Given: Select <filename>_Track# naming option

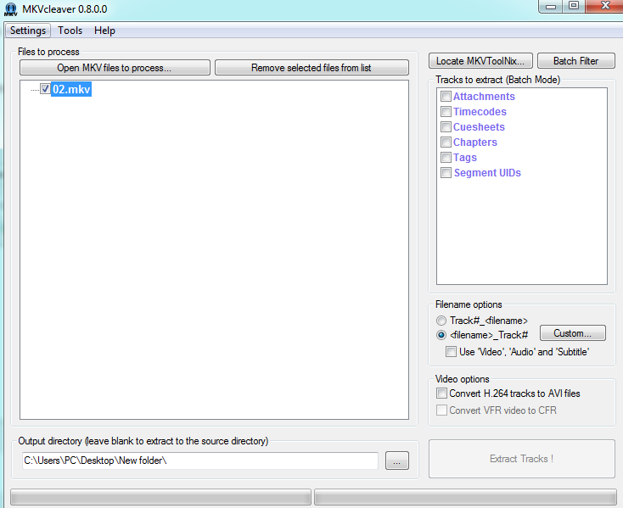Looking at the screenshot, I should (x=441, y=335).
